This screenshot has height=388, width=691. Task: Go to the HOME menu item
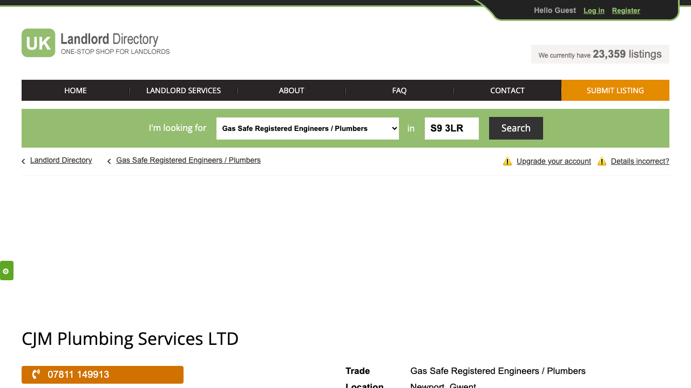tap(75, 90)
